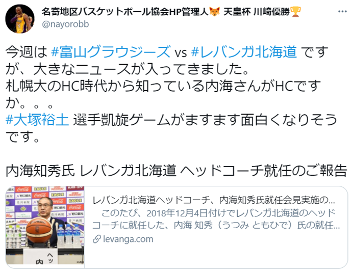Viewport: 352px width, 275px height.
Task: Open hashtag #富山グラウジーズ
Action: point(111,52)
